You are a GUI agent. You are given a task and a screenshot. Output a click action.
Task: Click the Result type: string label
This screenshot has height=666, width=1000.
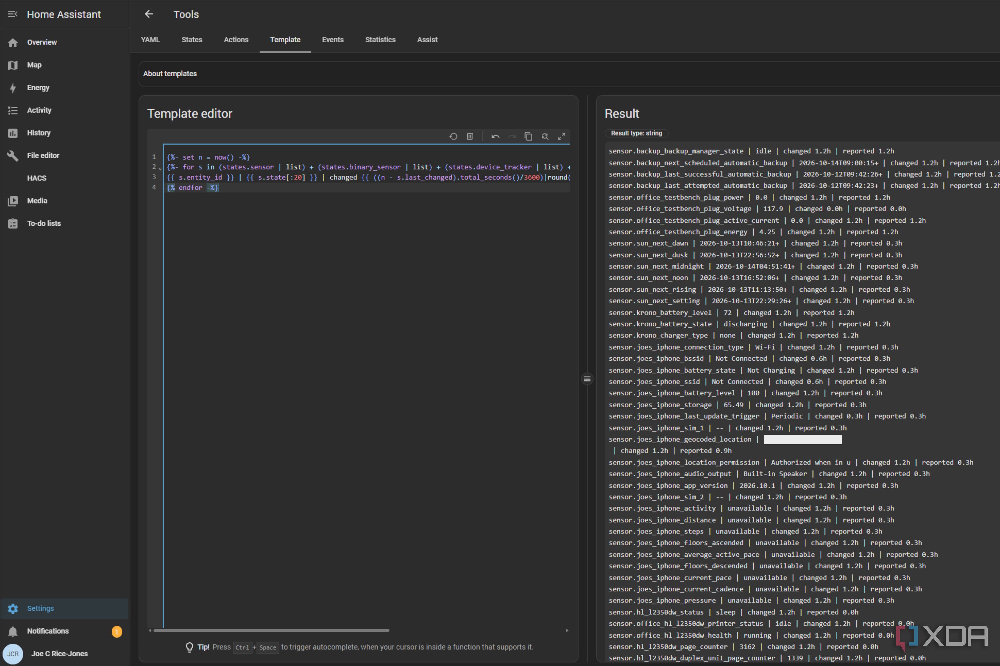pyautogui.click(x=636, y=134)
